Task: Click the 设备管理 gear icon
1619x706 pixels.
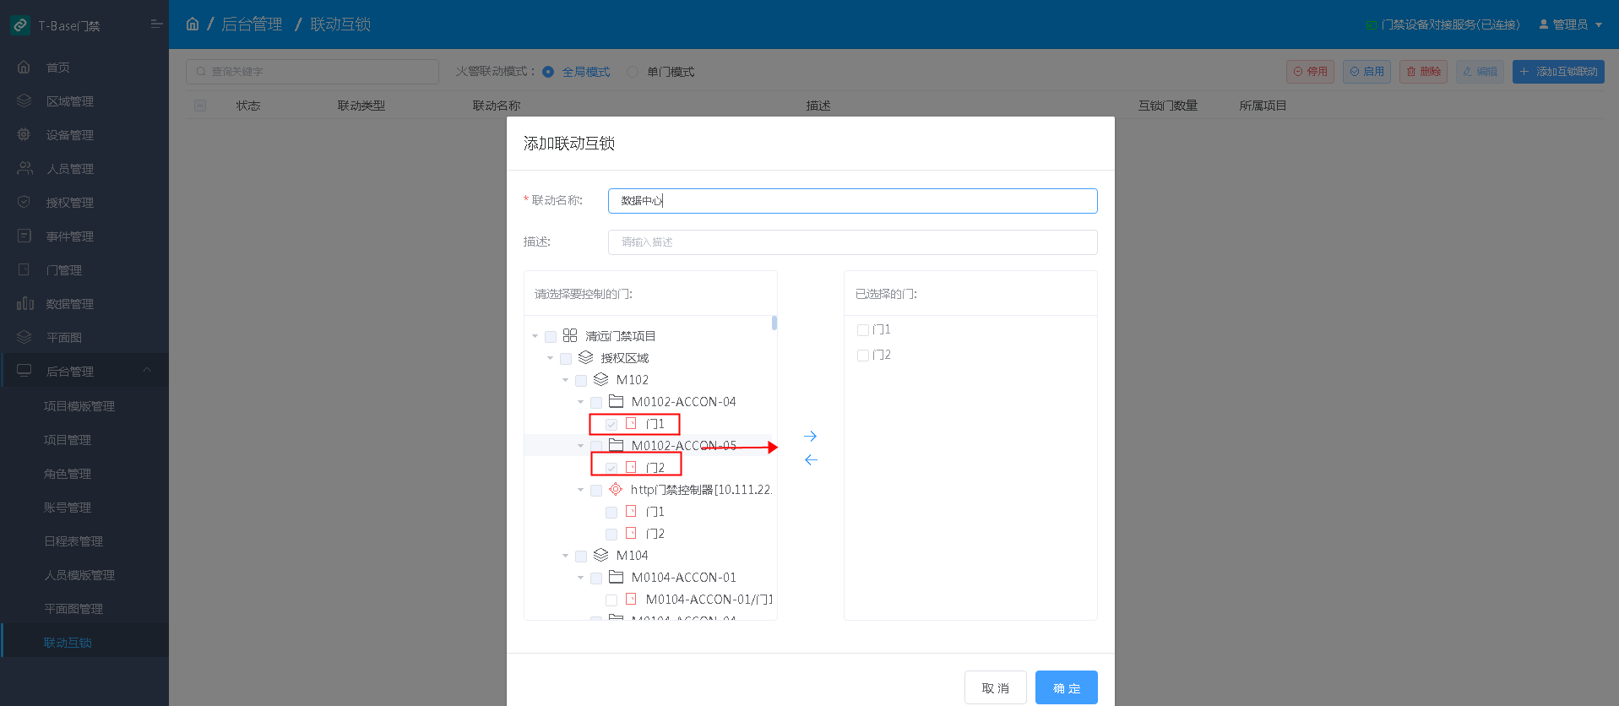Action: click(x=24, y=134)
